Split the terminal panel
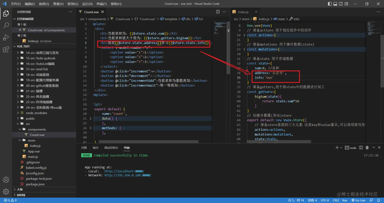 pyautogui.click(x=361, y=148)
